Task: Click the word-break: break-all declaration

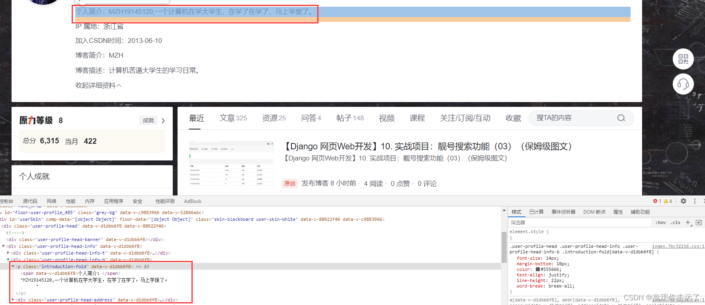Action: point(545,286)
